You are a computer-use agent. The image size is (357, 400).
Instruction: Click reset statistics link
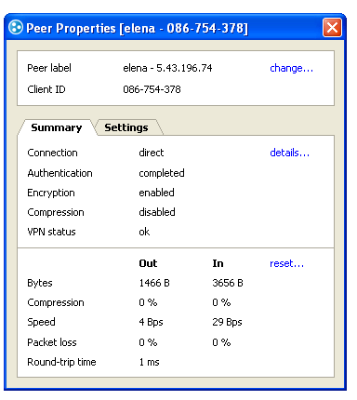pyautogui.click(x=286, y=263)
